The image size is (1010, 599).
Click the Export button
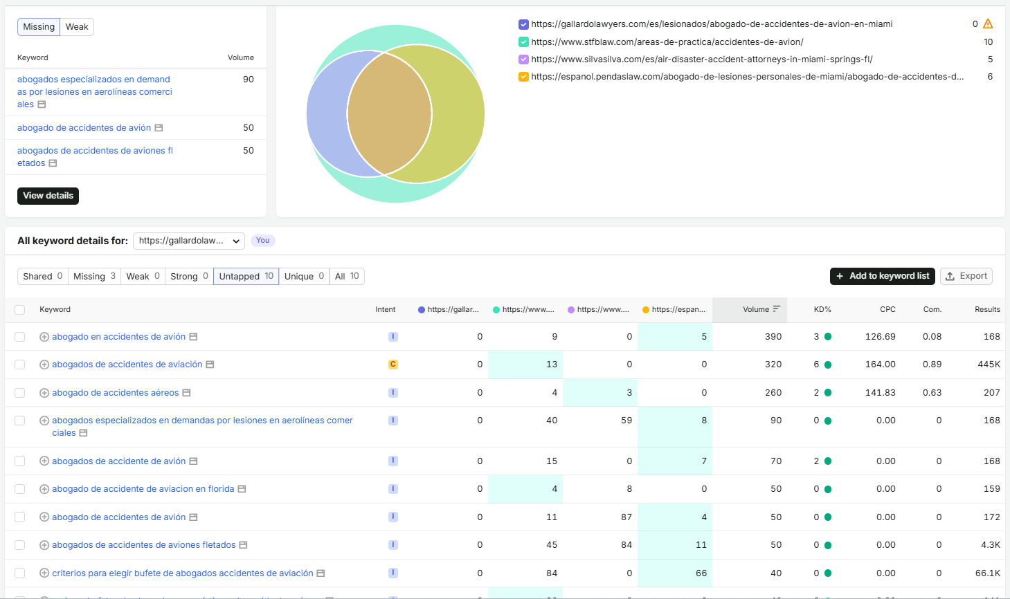(x=966, y=276)
